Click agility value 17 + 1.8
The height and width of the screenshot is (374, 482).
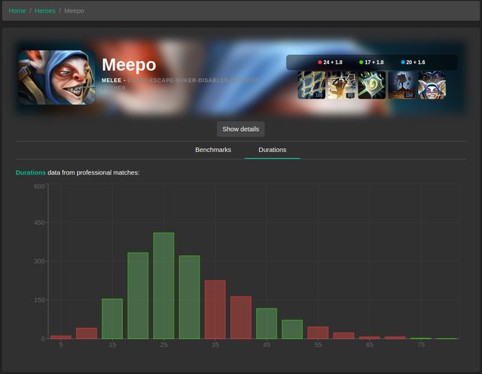pos(374,62)
